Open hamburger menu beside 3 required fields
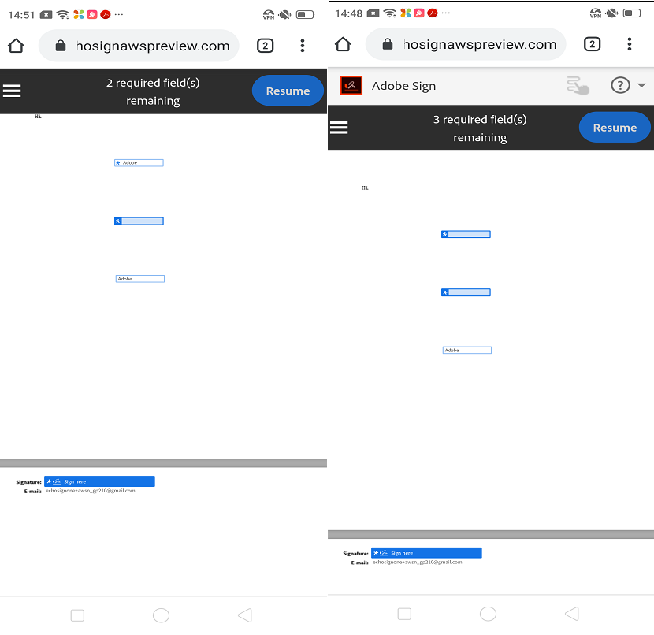This screenshot has height=635, width=654. pos(339,127)
